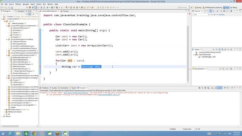Click the Quick Access search field
Screen dimensions: 242x136
point(183,8)
